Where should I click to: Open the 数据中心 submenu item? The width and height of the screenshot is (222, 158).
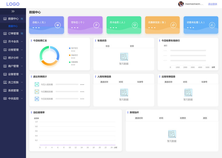pyautogui.click(x=13, y=26)
